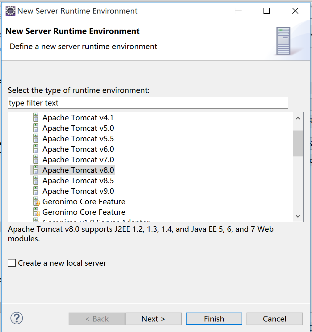This screenshot has width=312, height=332.
Task: Select the first Geronimo Core Feature entry
Action: point(84,201)
